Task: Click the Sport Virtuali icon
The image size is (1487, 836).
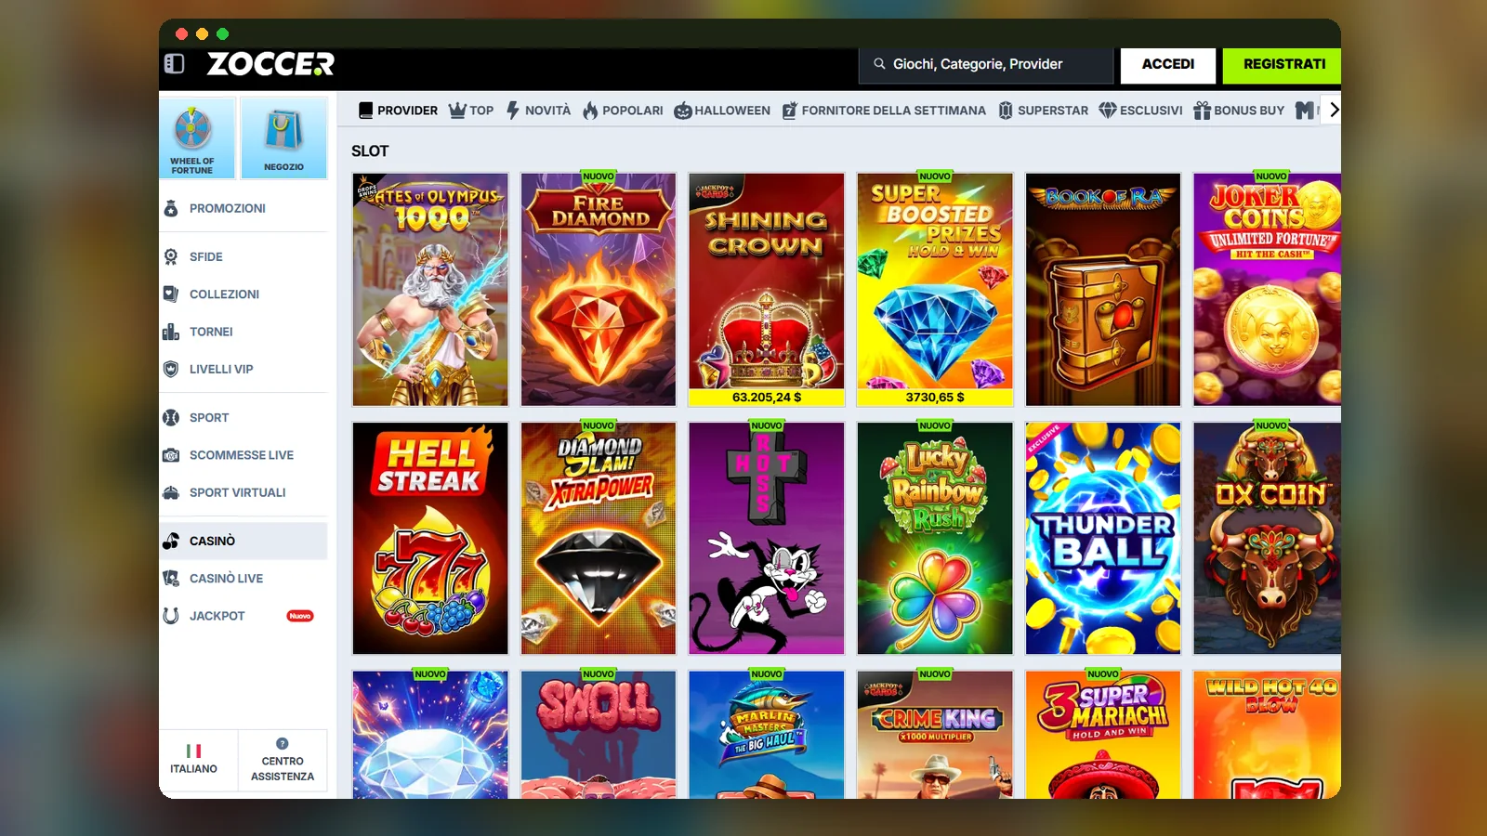Action: point(171,492)
